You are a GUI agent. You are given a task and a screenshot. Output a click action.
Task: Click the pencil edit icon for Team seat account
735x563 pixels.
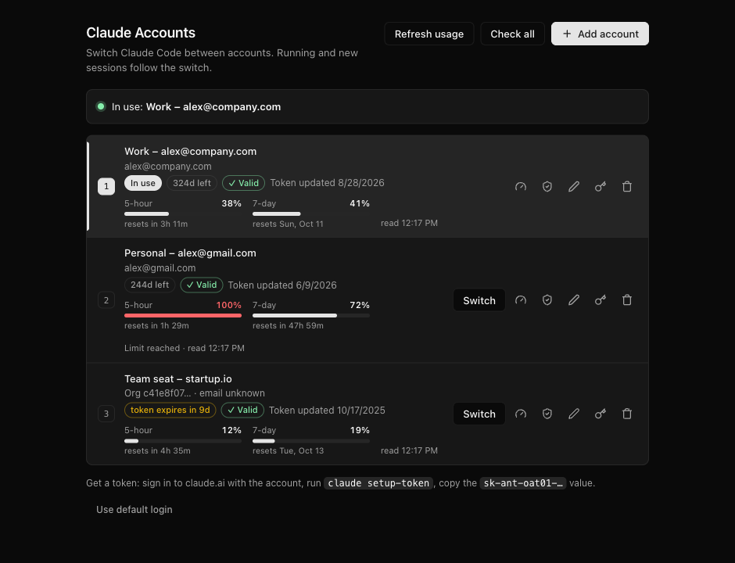tap(574, 414)
